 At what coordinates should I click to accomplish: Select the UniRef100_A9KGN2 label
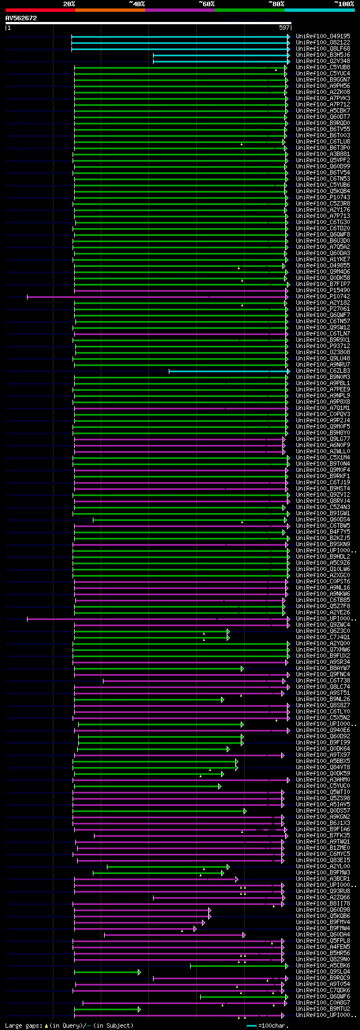tap(323, 817)
